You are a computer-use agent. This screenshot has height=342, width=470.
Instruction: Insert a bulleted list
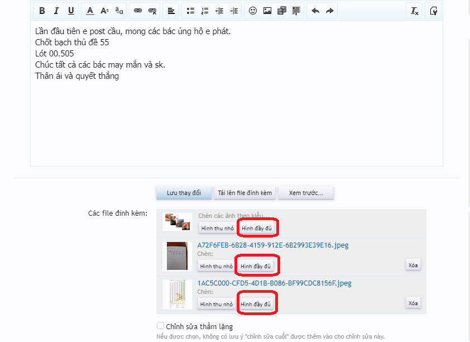point(190,11)
